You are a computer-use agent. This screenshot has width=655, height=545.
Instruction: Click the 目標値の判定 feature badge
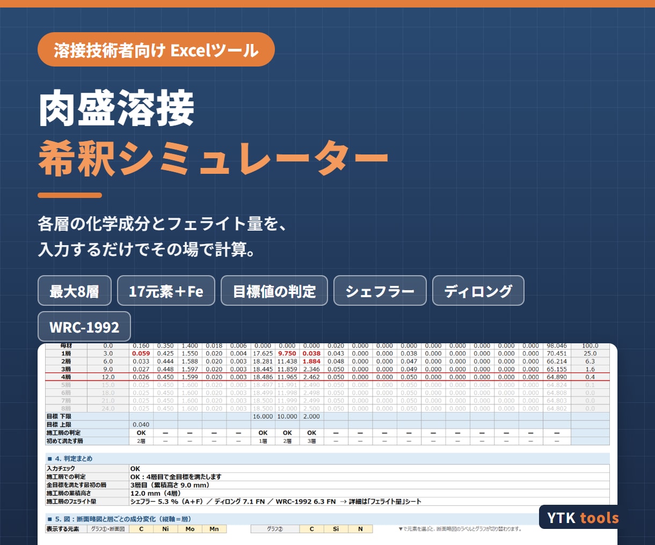274,291
